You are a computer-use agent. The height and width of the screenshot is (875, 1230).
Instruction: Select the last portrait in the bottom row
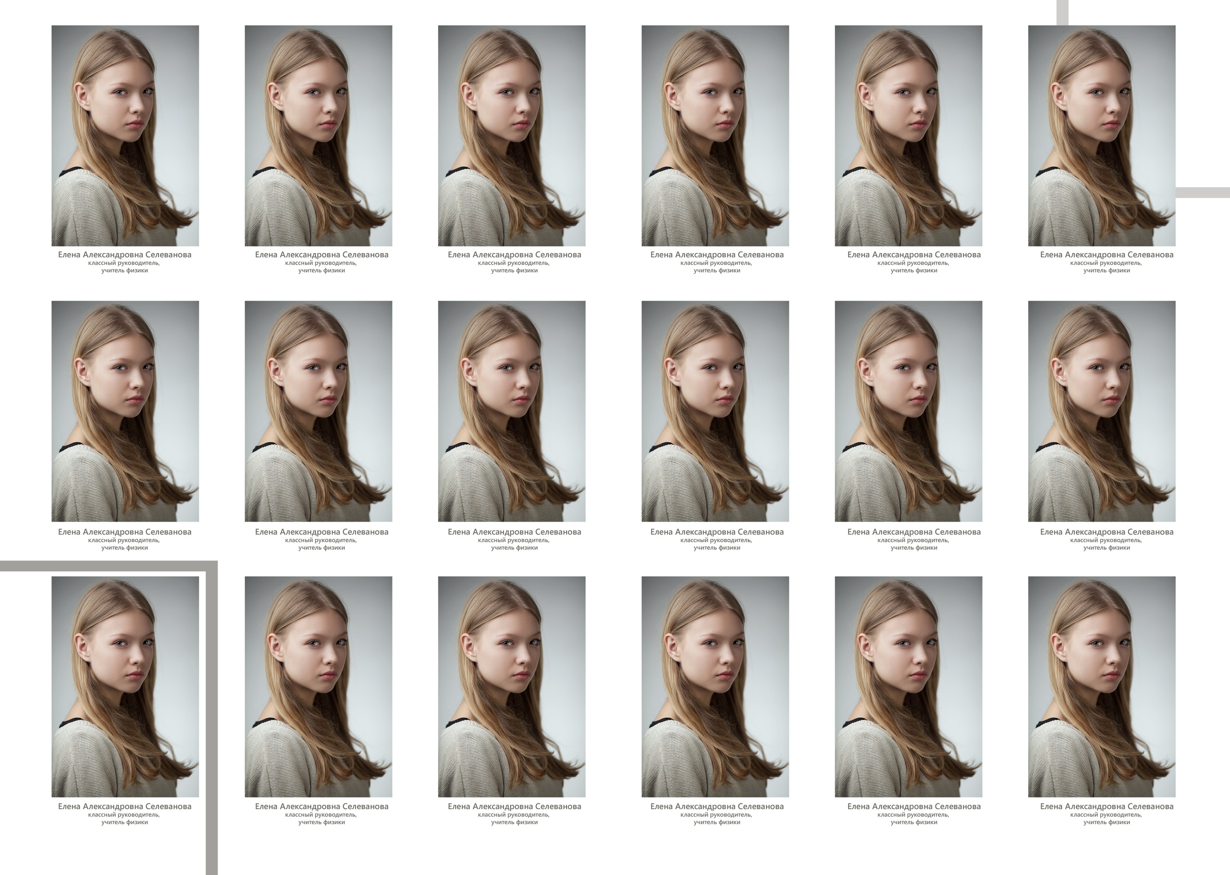tap(1101, 686)
